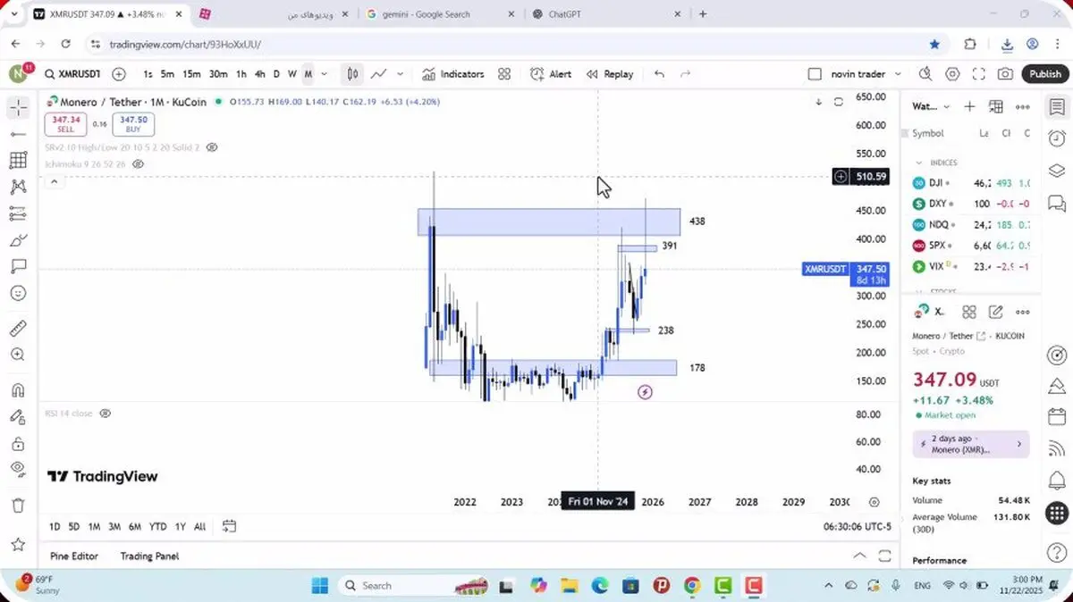The height and width of the screenshot is (602, 1073).
Task: Add a symbol to the watchlist
Action: click(969, 106)
